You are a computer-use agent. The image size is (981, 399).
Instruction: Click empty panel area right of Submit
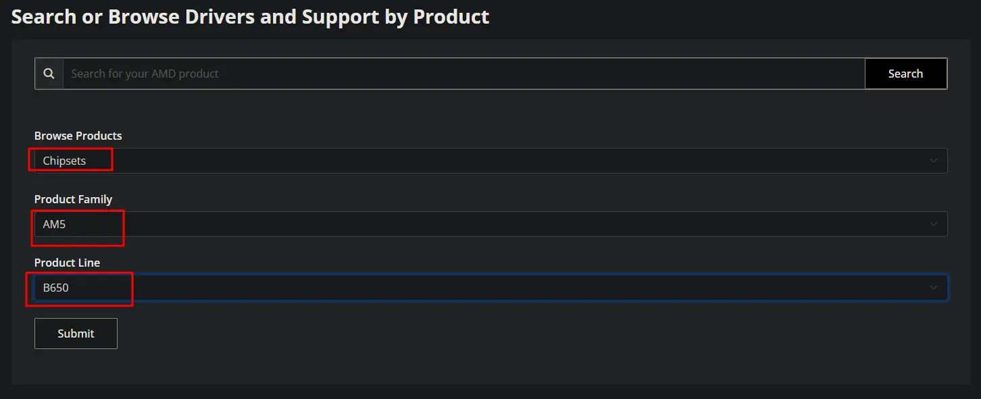click(527, 334)
